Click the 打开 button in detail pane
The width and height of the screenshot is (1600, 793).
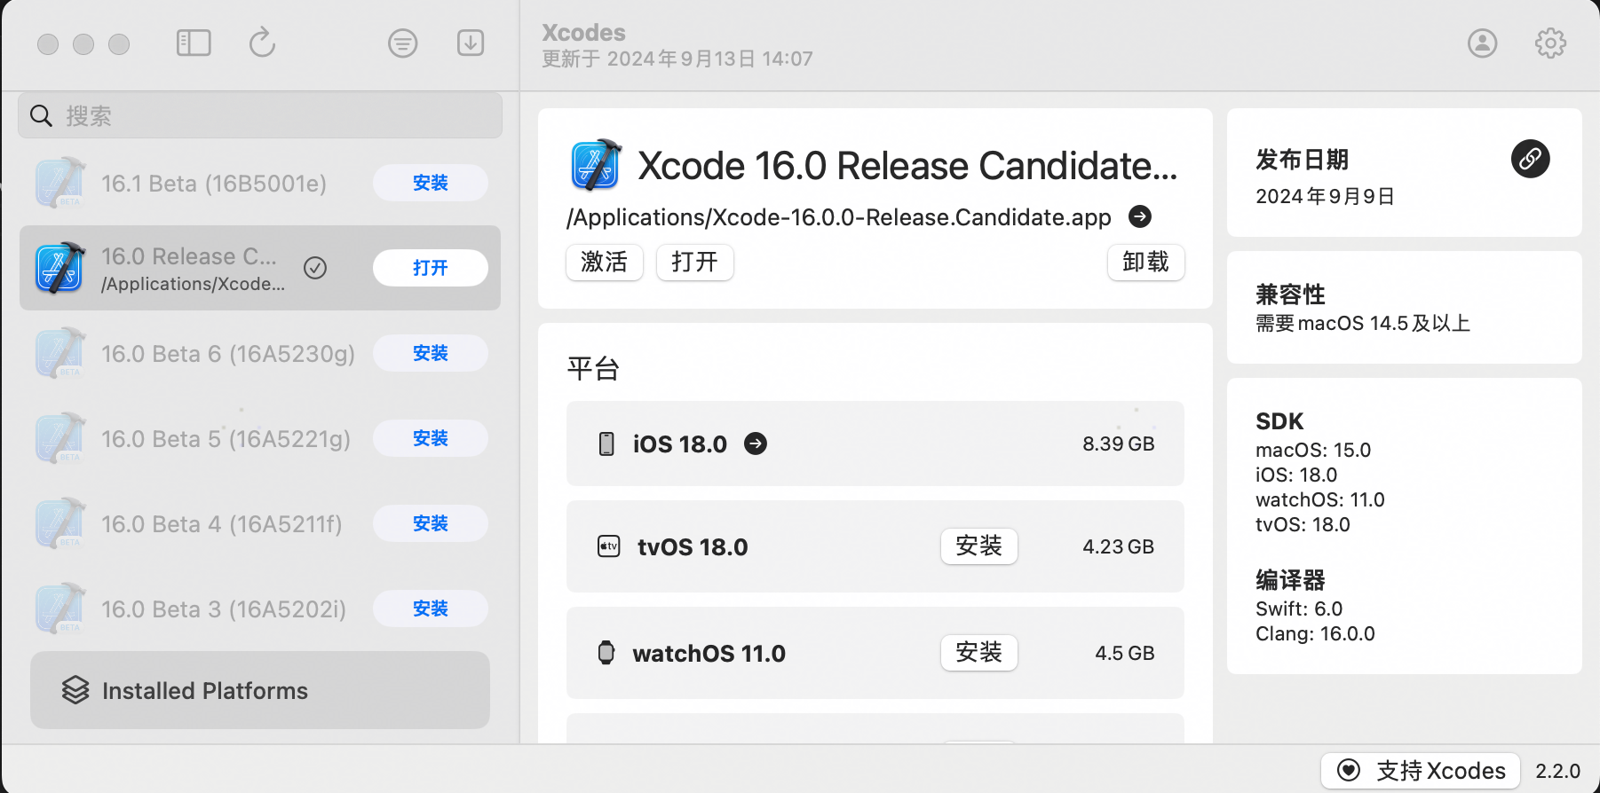[695, 262]
